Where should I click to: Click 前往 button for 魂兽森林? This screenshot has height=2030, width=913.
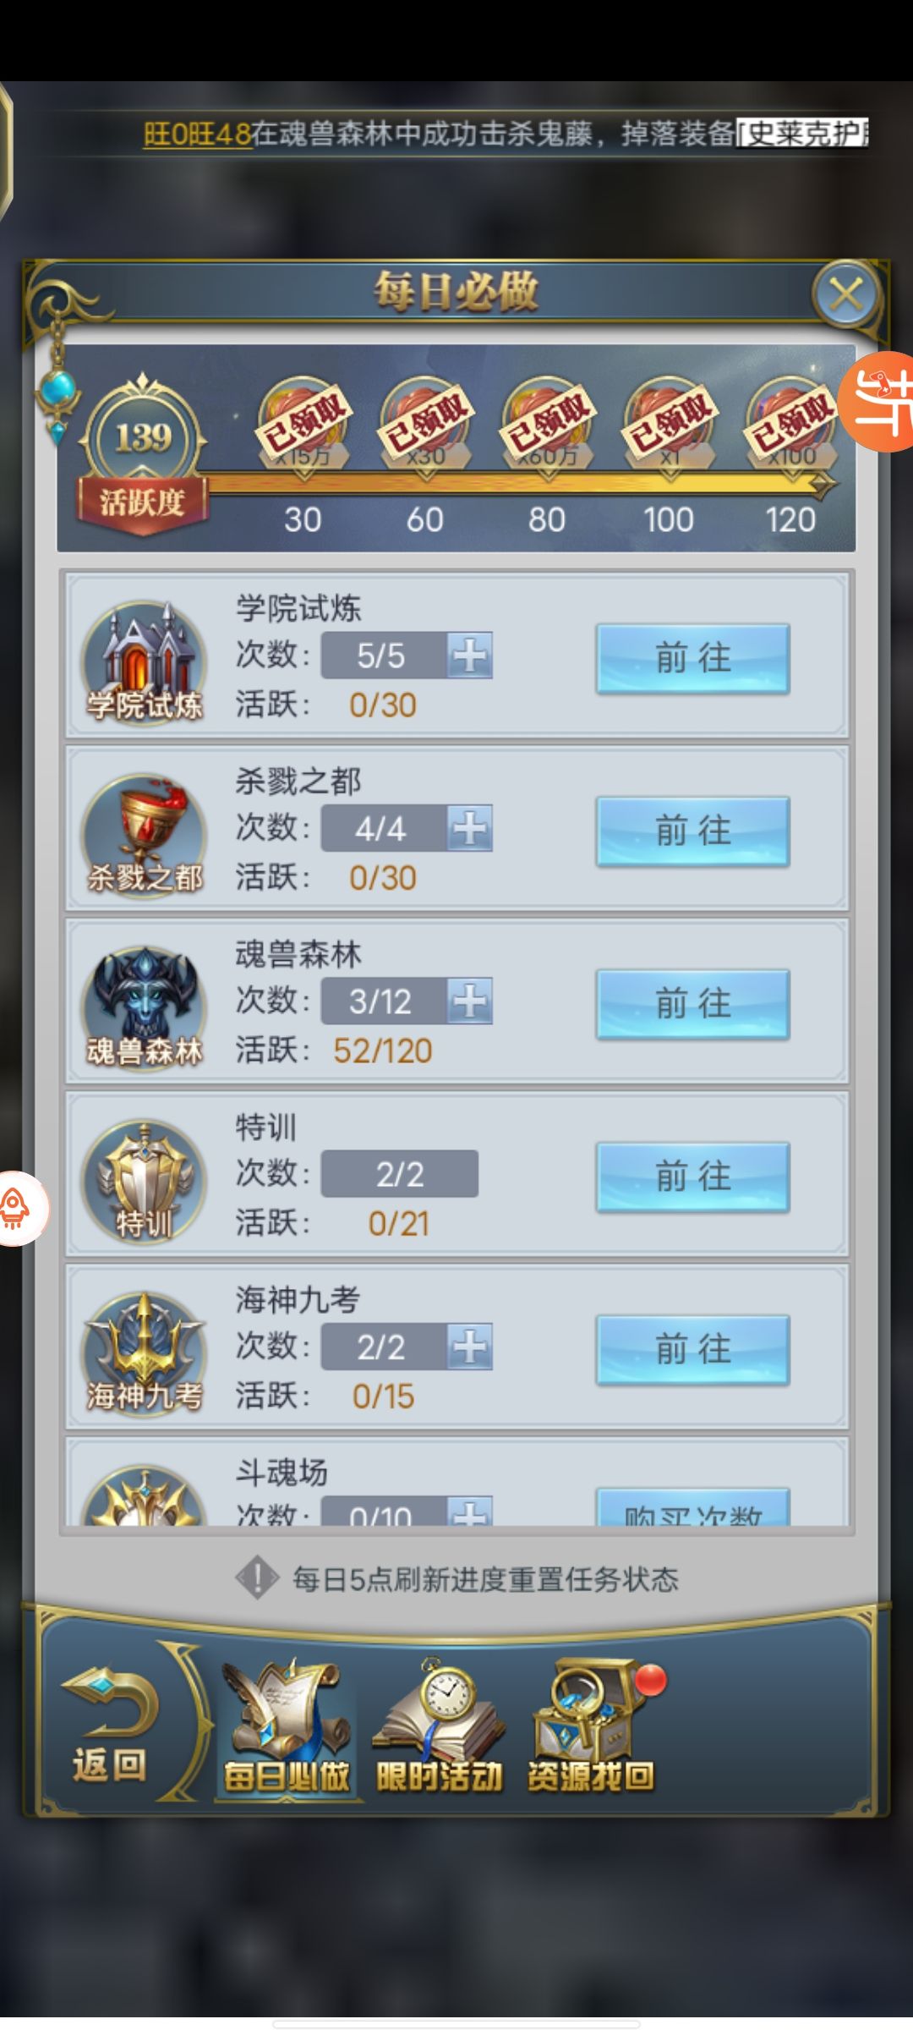[693, 1004]
